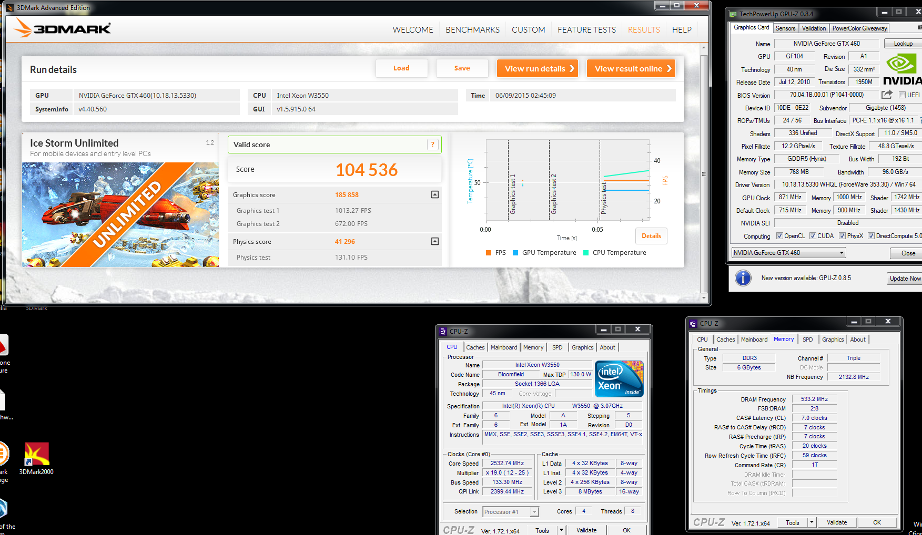
Task: Open the Processor #1 selection dropdown
Action: pos(511,512)
